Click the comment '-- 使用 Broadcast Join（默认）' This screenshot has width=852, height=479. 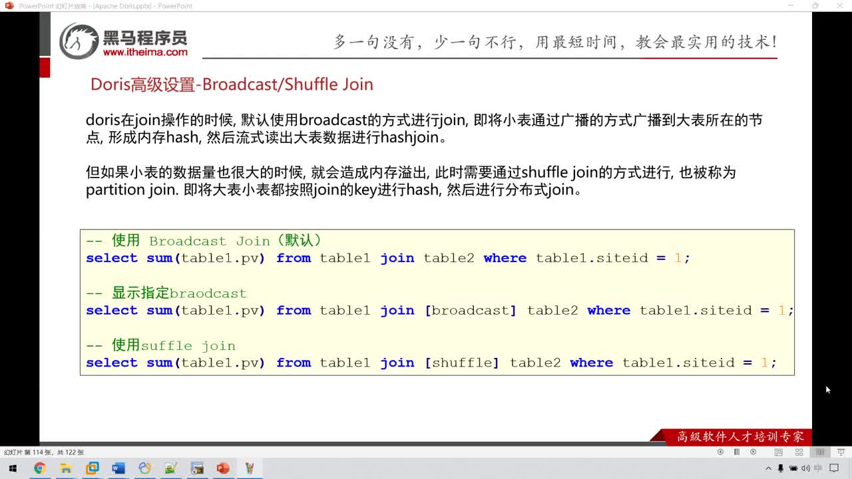[x=204, y=240]
